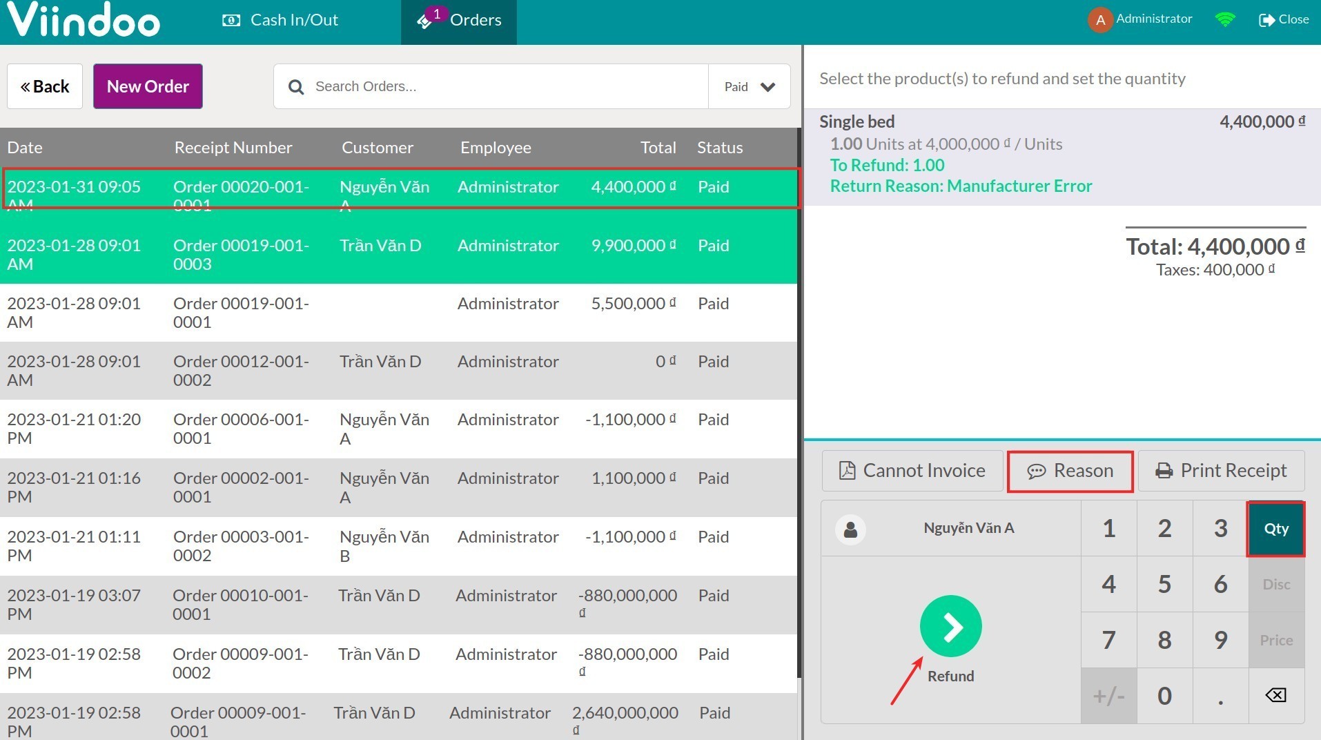Click the Wi-Fi connection status icon

coord(1225,19)
